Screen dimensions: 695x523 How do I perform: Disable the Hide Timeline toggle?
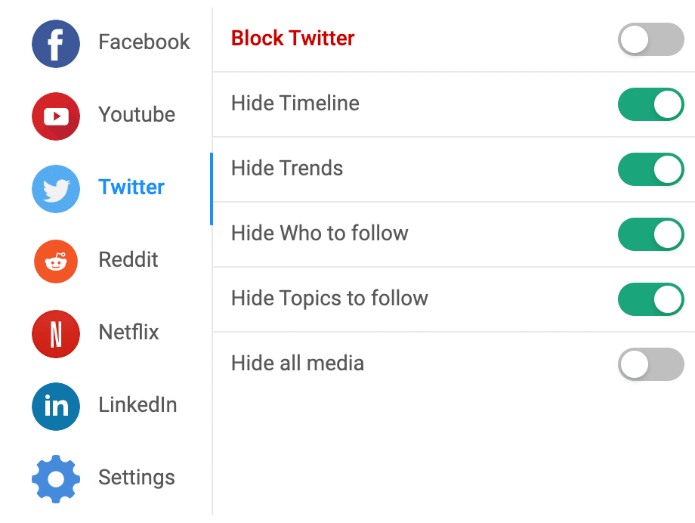pos(650,104)
